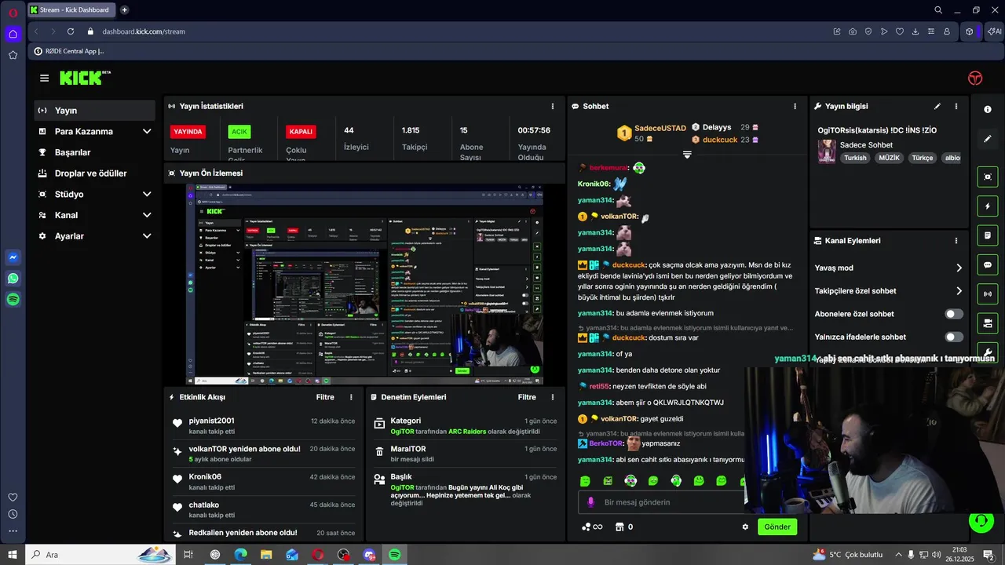
Task: Open Etkinlik Akışı three-dot options
Action: click(351, 397)
